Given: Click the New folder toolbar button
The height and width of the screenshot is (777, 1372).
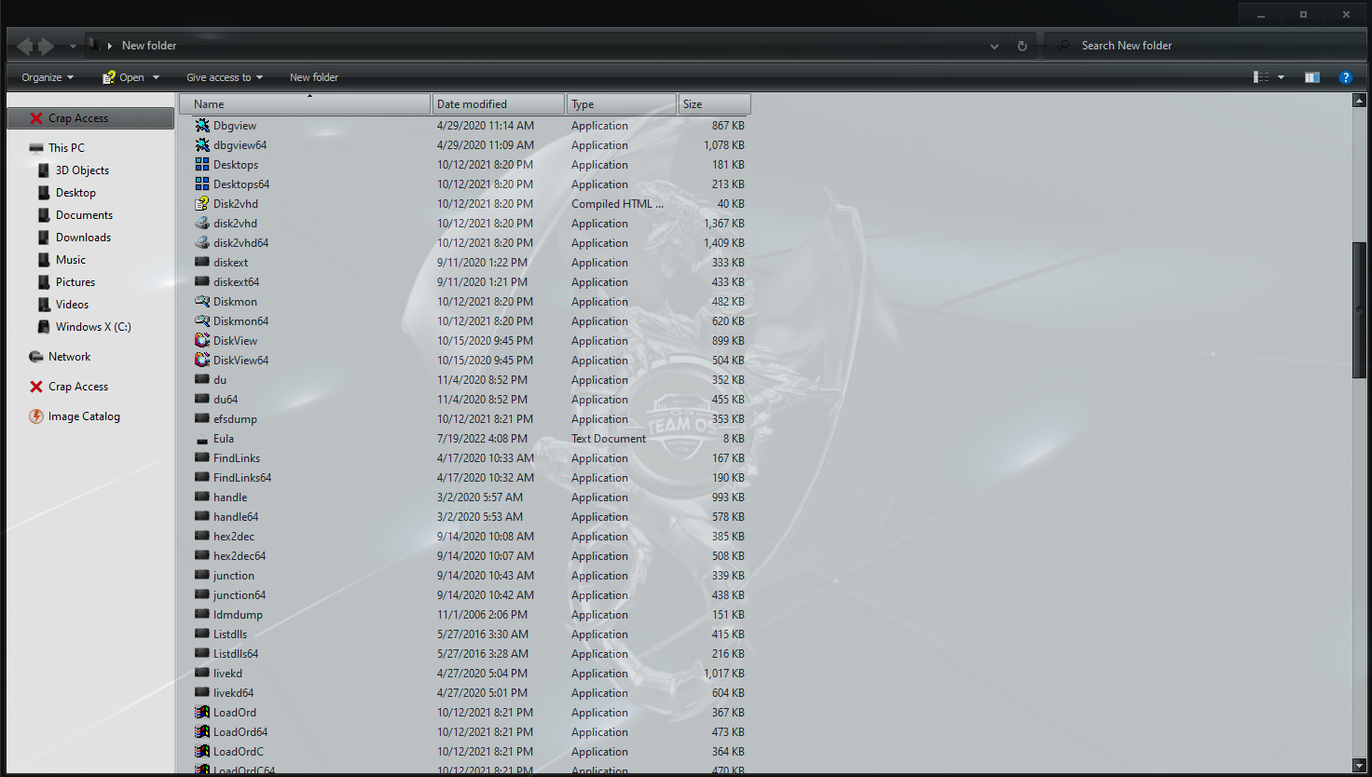Looking at the screenshot, I should 314,77.
